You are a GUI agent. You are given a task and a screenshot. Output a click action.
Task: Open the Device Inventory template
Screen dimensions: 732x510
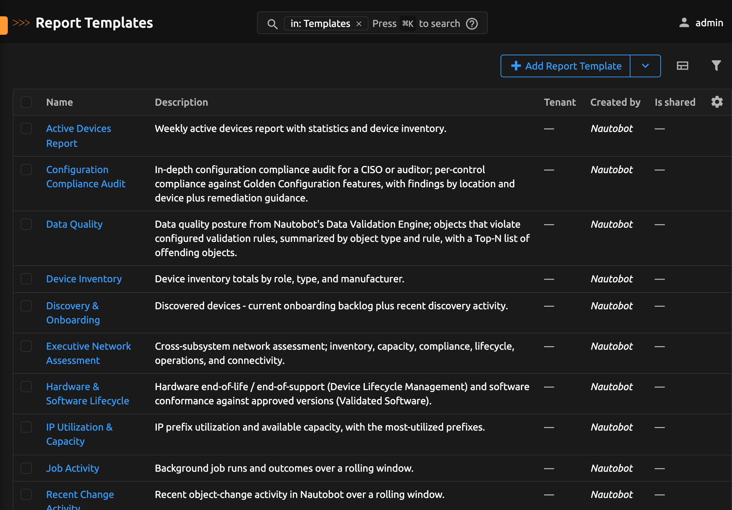click(x=84, y=279)
